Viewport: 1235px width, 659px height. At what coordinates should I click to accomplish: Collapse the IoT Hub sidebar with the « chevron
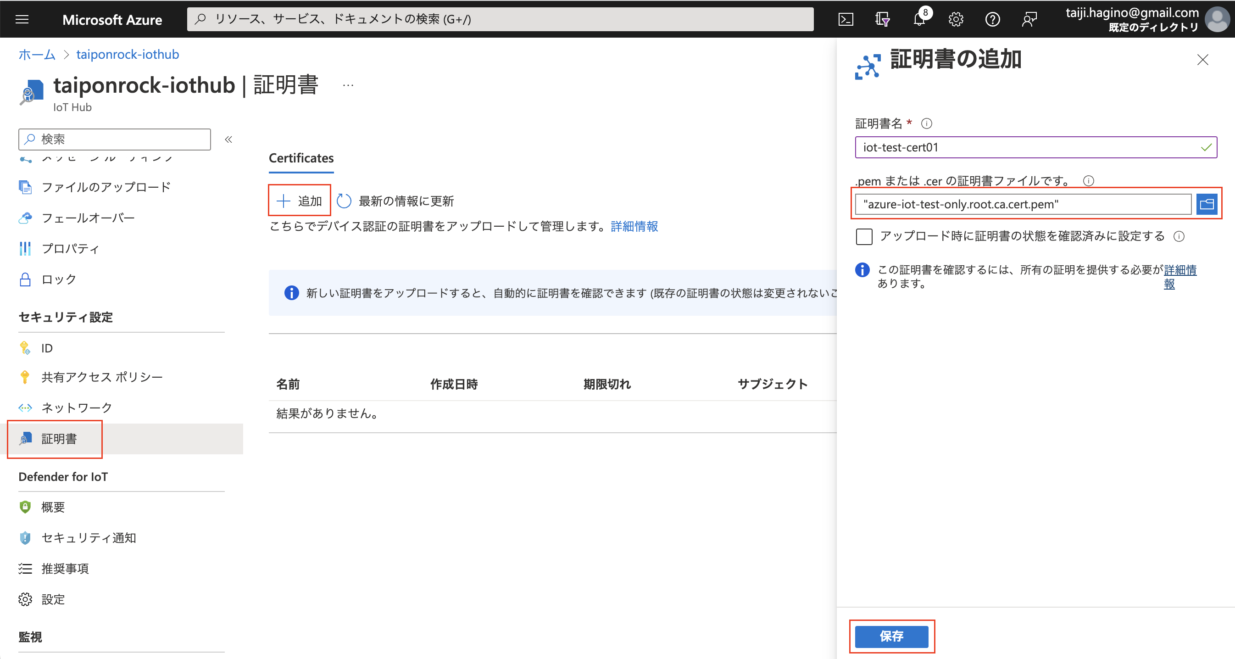pyautogui.click(x=228, y=139)
